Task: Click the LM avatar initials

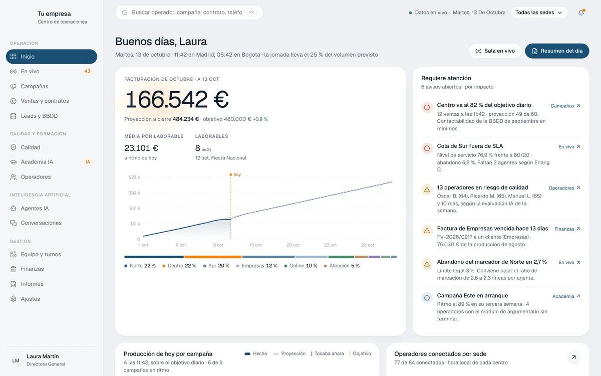Action: pyautogui.click(x=16, y=360)
